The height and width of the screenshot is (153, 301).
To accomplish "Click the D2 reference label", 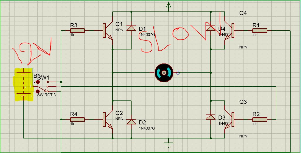I will point(142,122).
